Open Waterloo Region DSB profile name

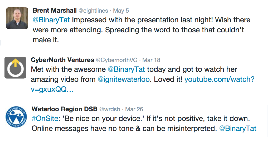(x=64, y=109)
